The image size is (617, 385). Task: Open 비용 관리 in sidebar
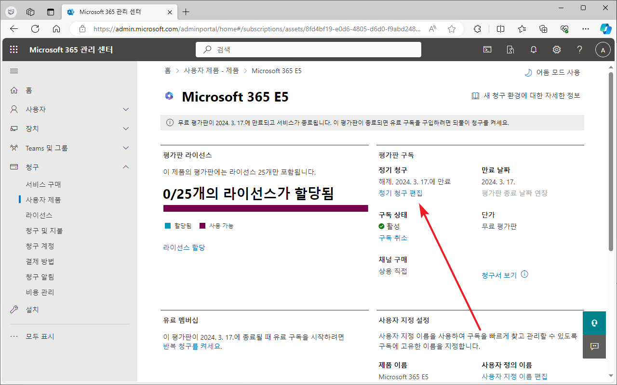coord(40,292)
